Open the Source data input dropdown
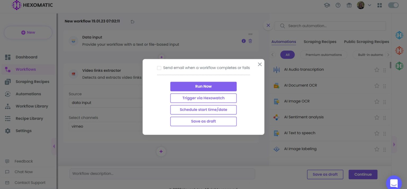 click(x=106, y=103)
